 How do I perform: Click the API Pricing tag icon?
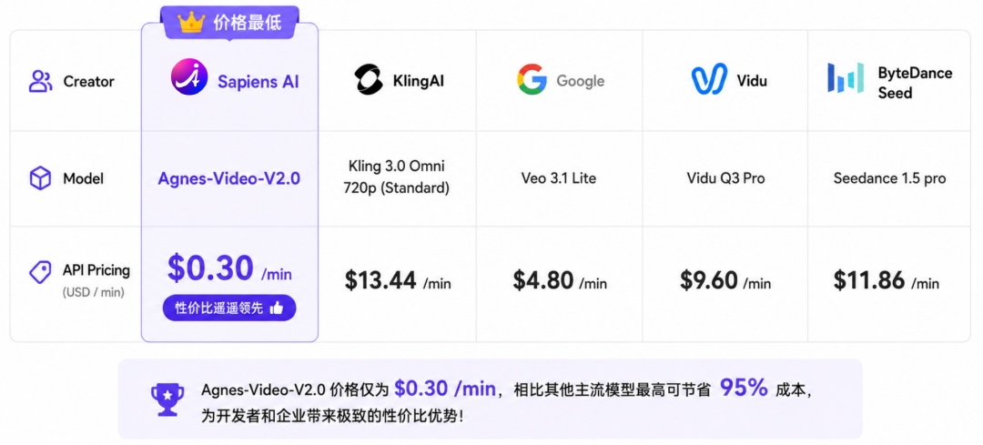coord(41,272)
